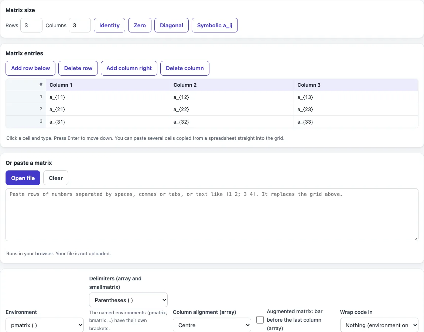Click row number 2 header
Viewport: 424px width, 332px height.
coord(26,109)
